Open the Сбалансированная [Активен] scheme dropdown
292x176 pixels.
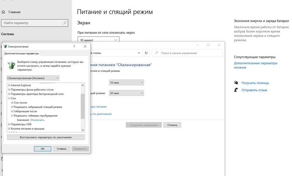click(33, 78)
